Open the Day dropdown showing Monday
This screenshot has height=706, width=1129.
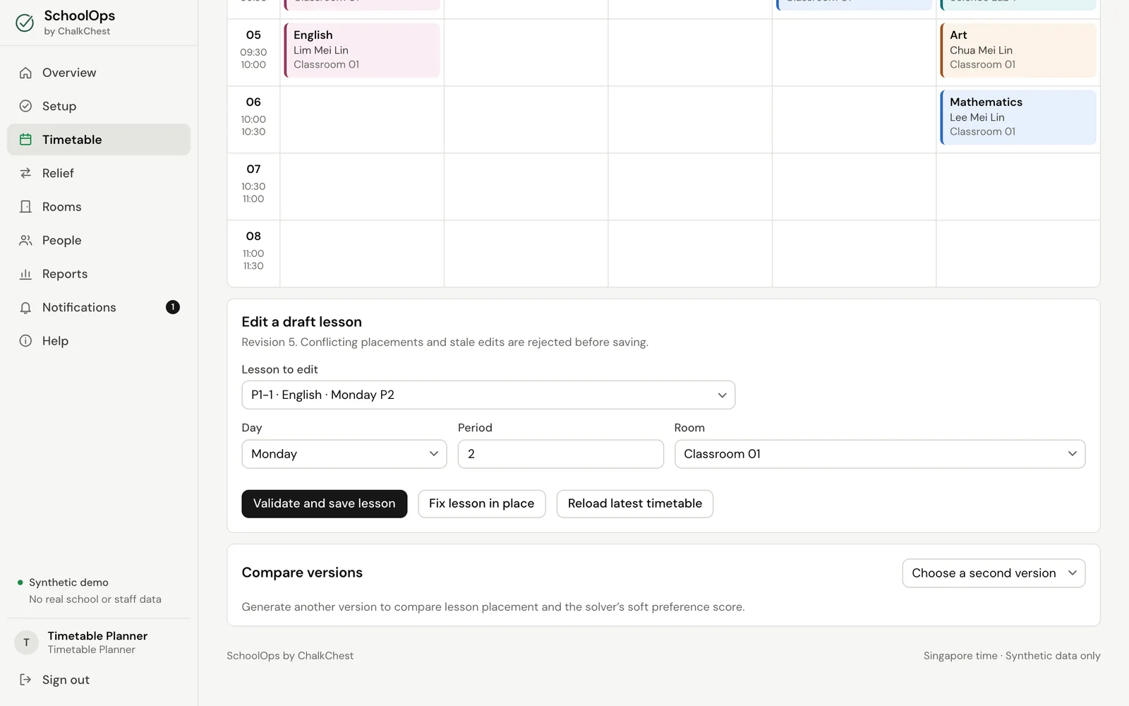(x=344, y=454)
